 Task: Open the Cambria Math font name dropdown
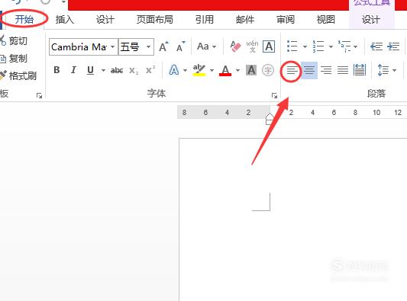click(x=113, y=47)
